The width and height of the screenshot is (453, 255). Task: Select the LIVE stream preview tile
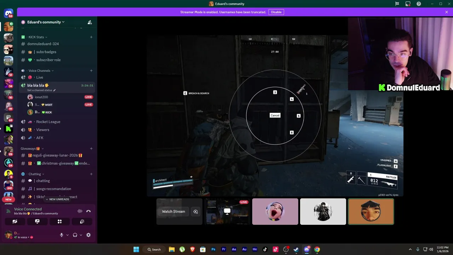click(227, 211)
